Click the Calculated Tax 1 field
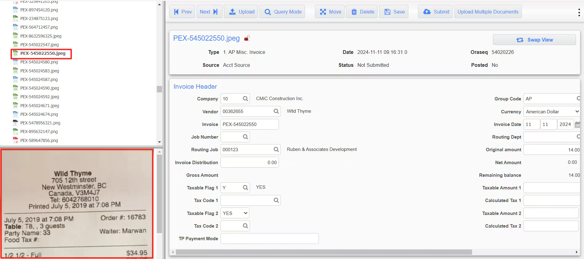Viewport: 584px width, 259px height. (x=552, y=200)
